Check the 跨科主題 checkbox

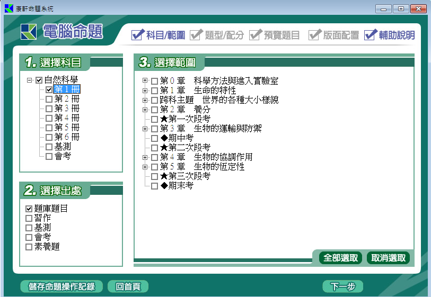tap(154, 101)
